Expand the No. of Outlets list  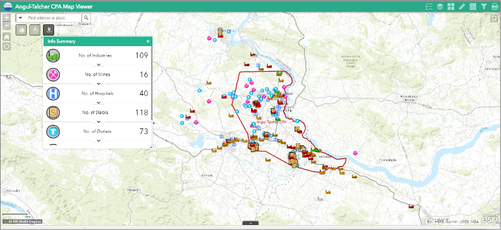pyautogui.click(x=98, y=140)
